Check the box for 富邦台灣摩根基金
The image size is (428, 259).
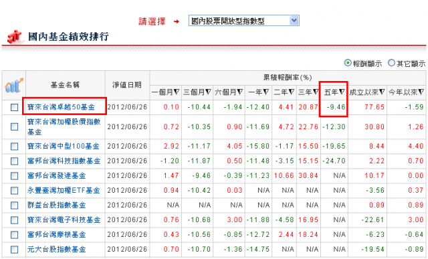coord(14,235)
